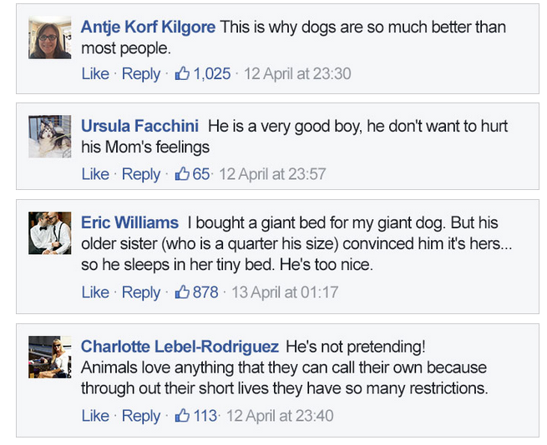Open Eric Williams' profile picture
Screen dimensions: 547x445
tap(50, 233)
